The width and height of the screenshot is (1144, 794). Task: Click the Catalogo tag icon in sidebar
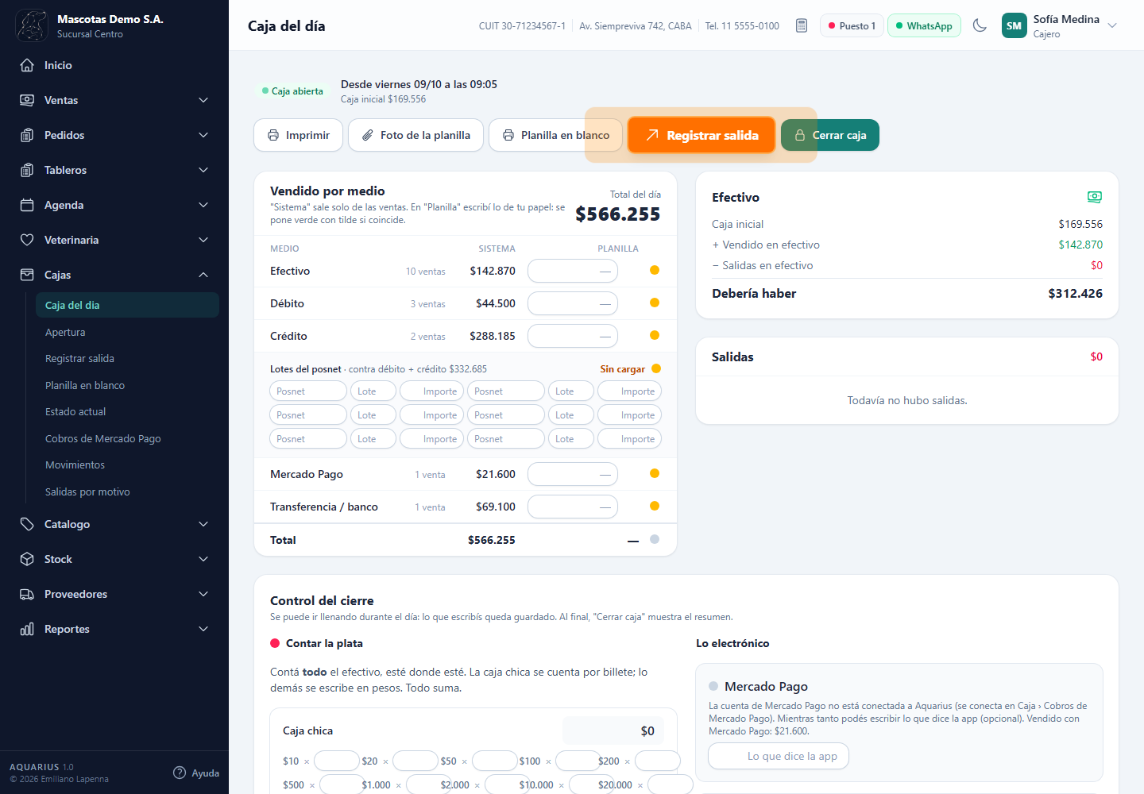[x=27, y=524]
